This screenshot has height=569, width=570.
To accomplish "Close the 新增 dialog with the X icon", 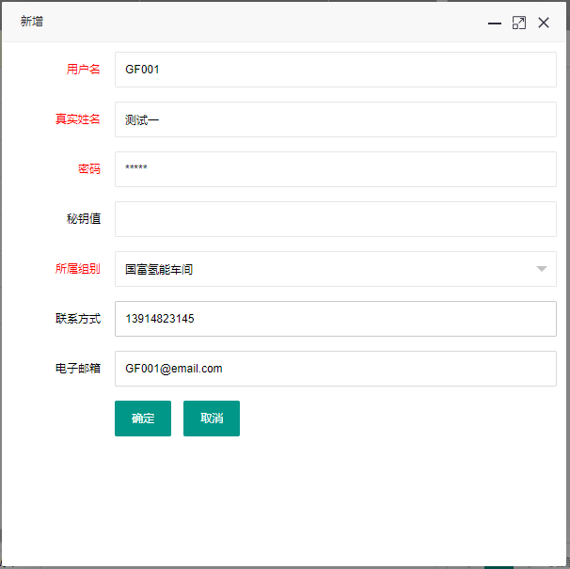I will point(544,23).
